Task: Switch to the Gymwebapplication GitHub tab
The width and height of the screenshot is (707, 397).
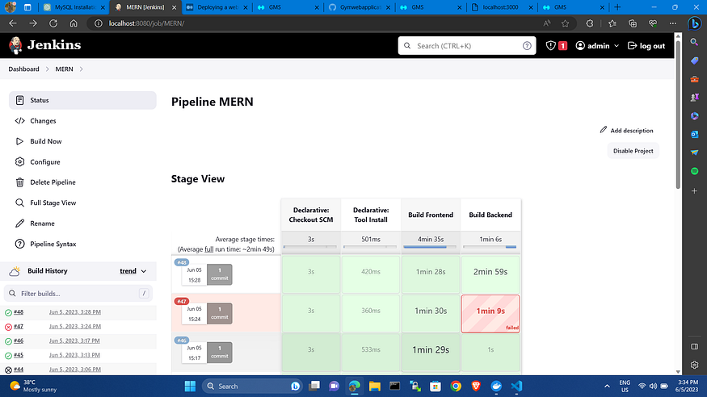Action: (360, 7)
